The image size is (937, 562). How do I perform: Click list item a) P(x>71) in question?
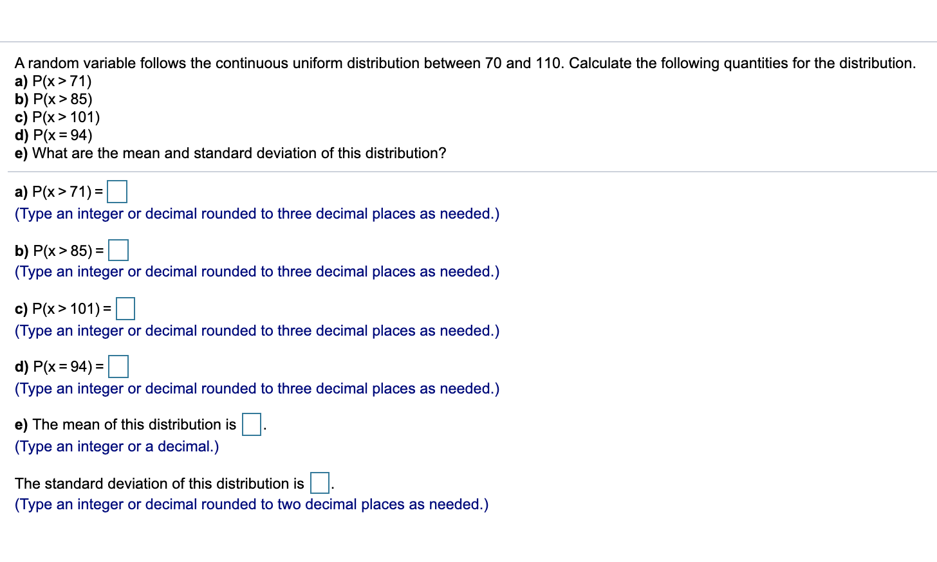tap(53, 81)
